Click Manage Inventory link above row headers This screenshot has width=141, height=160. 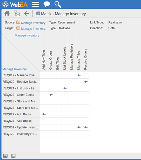click(x=14, y=69)
